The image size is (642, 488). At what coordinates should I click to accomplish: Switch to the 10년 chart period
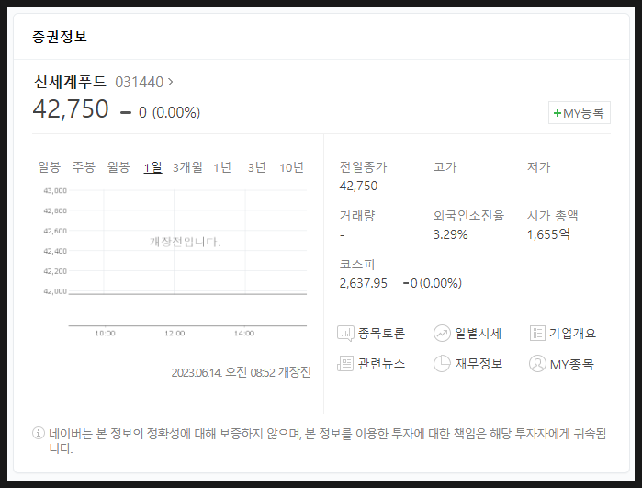(291, 167)
